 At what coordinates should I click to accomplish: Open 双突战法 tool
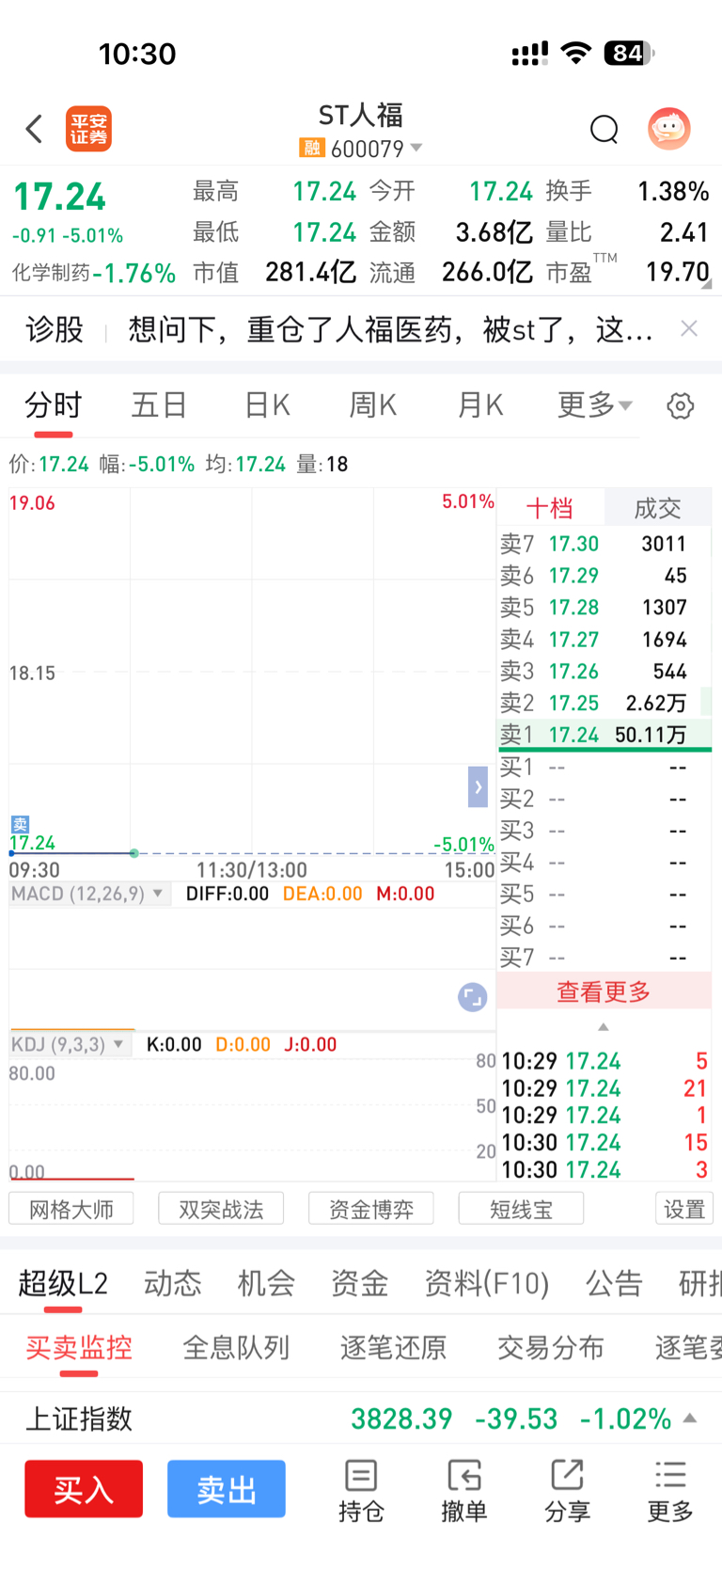[x=221, y=1209]
